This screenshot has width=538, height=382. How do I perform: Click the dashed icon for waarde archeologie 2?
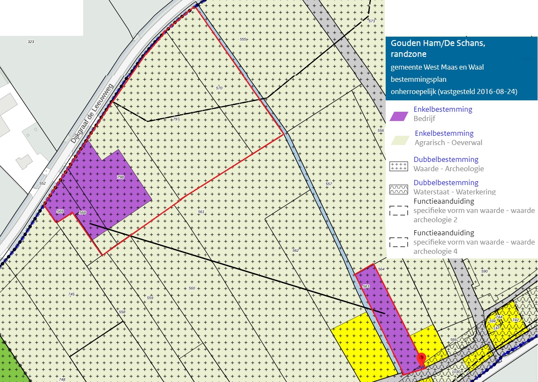tap(398, 210)
